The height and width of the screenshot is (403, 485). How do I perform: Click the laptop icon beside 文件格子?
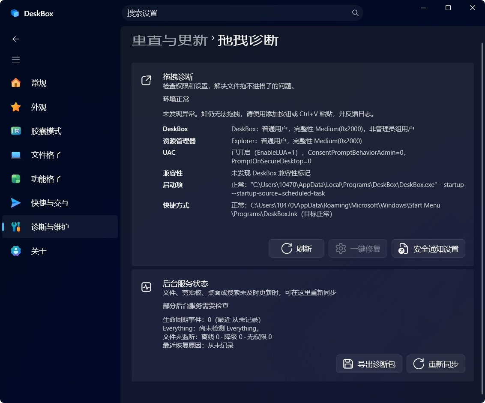click(x=16, y=155)
